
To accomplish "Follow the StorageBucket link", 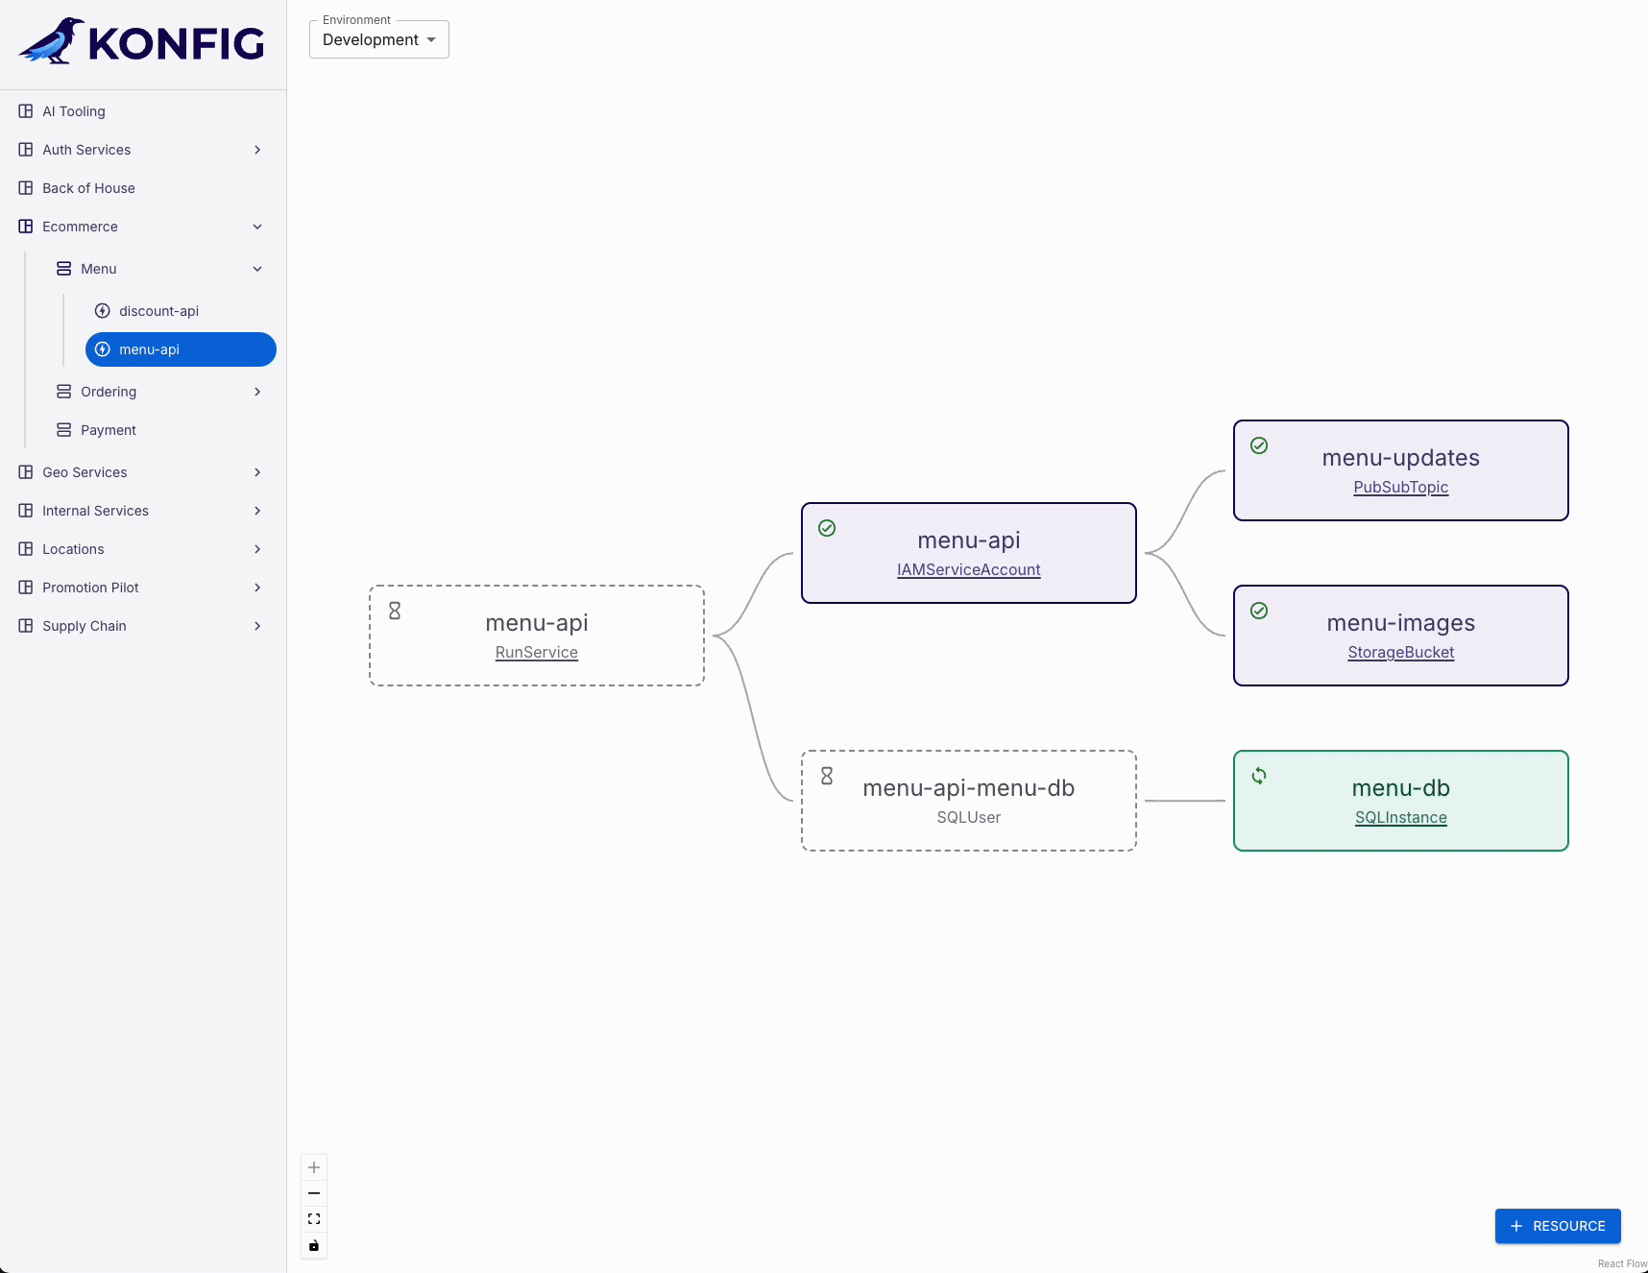I will [1400, 652].
